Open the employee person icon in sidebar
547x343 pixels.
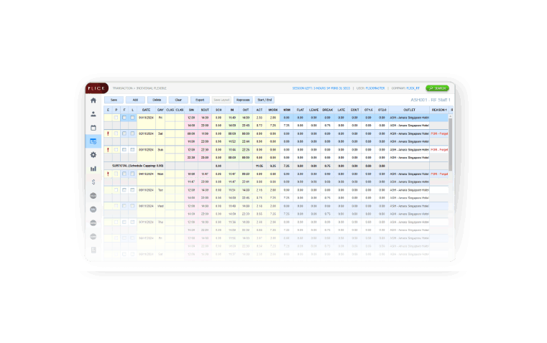[x=93, y=114]
